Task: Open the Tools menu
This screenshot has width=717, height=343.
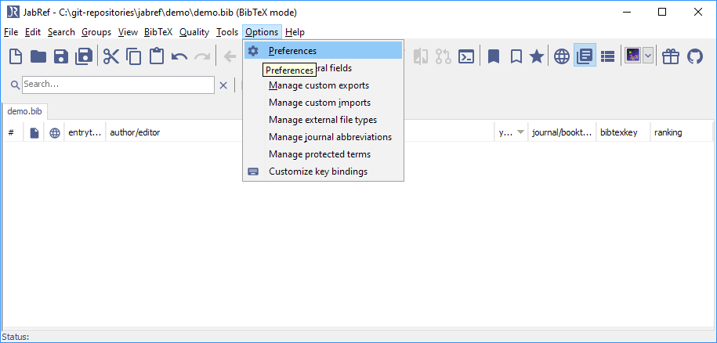Action: point(227,32)
